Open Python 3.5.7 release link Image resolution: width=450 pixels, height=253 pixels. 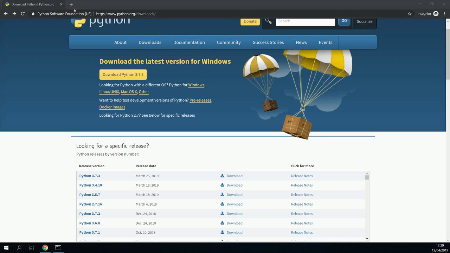coord(90,195)
